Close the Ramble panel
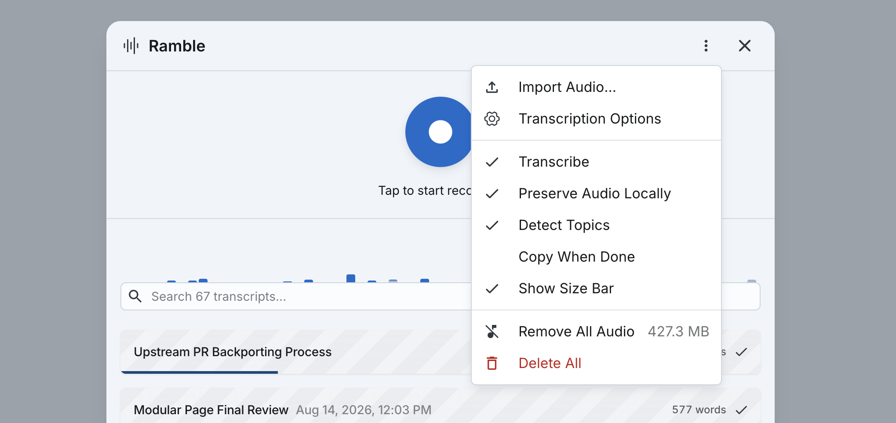 744,46
